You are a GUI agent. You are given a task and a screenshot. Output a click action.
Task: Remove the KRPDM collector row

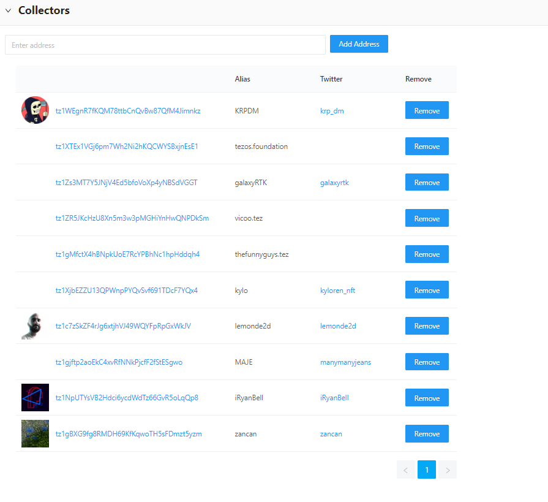point(427,110)
